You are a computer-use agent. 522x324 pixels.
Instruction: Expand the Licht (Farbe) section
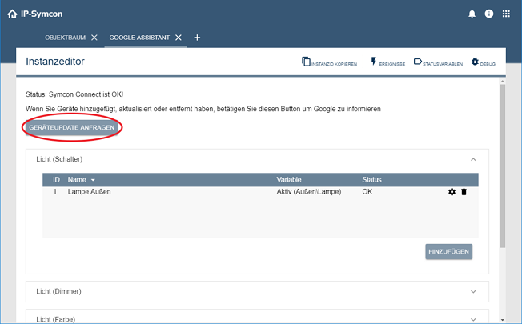[x=473, y=318]
